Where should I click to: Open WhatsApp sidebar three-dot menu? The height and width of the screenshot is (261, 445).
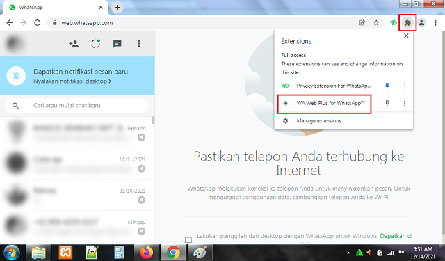[x=139, y=44]
